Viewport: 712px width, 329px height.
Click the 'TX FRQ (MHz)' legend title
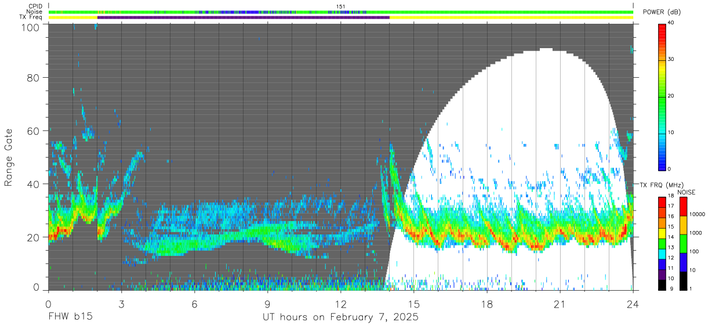(x=661, y=185)
